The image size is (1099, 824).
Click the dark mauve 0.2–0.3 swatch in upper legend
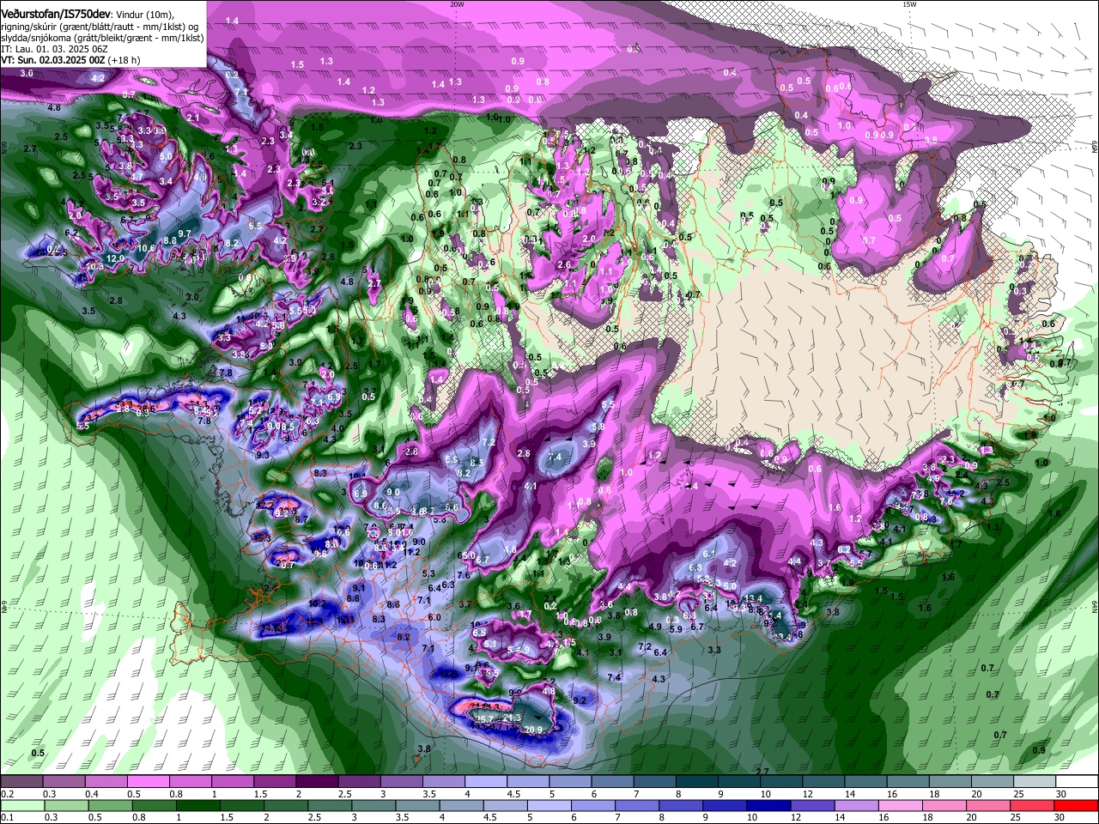click(x=23, y=782)
